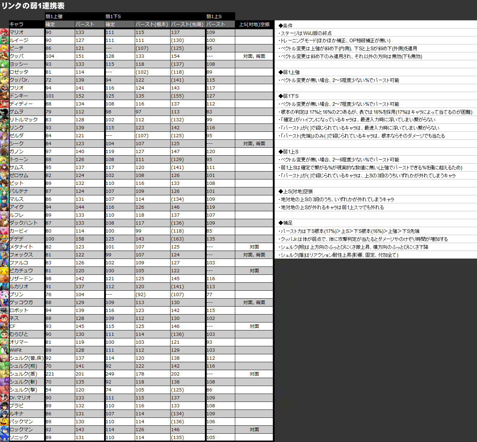Click the (163) cell in デデデ row
The image size is (477, 442).
(x=187, y=239)
